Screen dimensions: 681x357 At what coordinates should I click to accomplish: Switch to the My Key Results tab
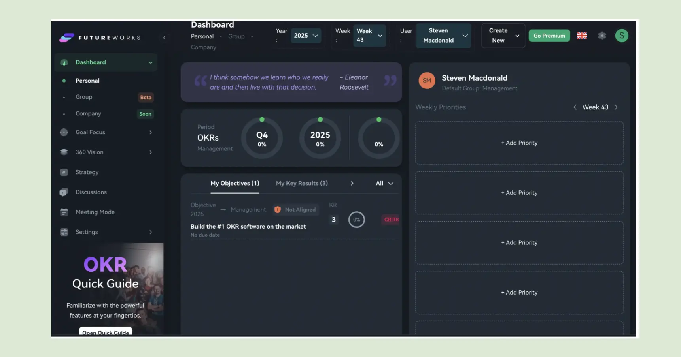pos(301,183)
